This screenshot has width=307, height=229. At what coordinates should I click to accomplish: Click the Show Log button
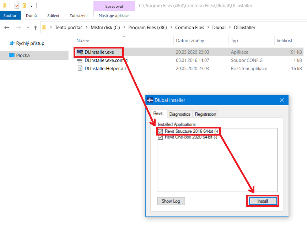point(171,201)
